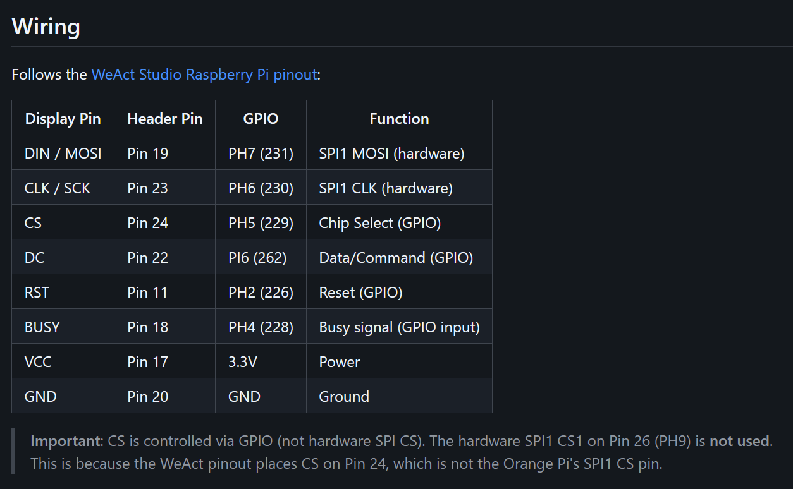Click the PH4 (228) GPIO cell
This screenshot has width=793, height=489.
click(261, 327)
